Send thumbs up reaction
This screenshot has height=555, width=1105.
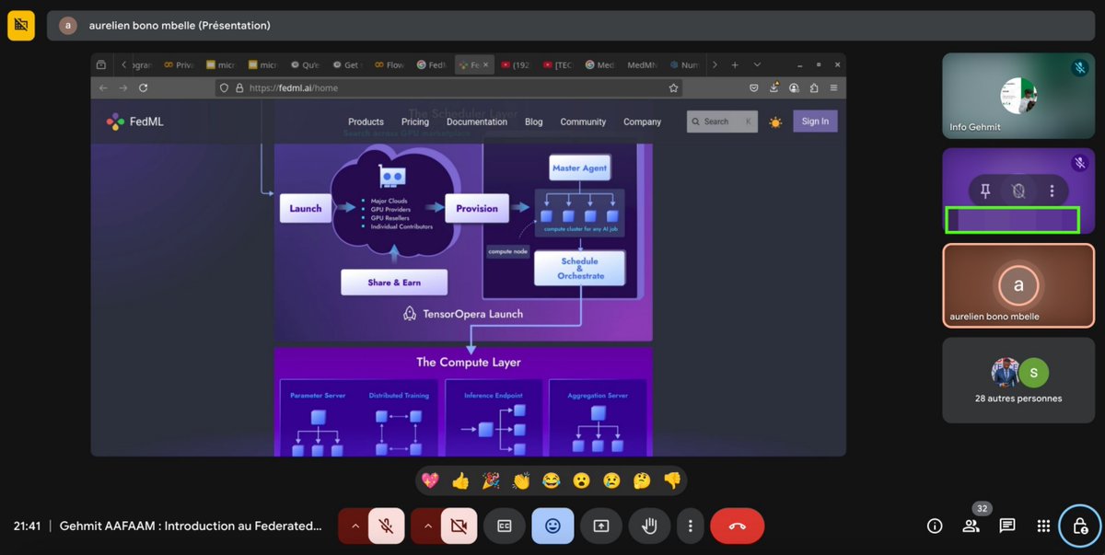[460, 480]
